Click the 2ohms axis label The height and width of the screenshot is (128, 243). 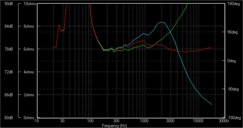tap(29, 95)
